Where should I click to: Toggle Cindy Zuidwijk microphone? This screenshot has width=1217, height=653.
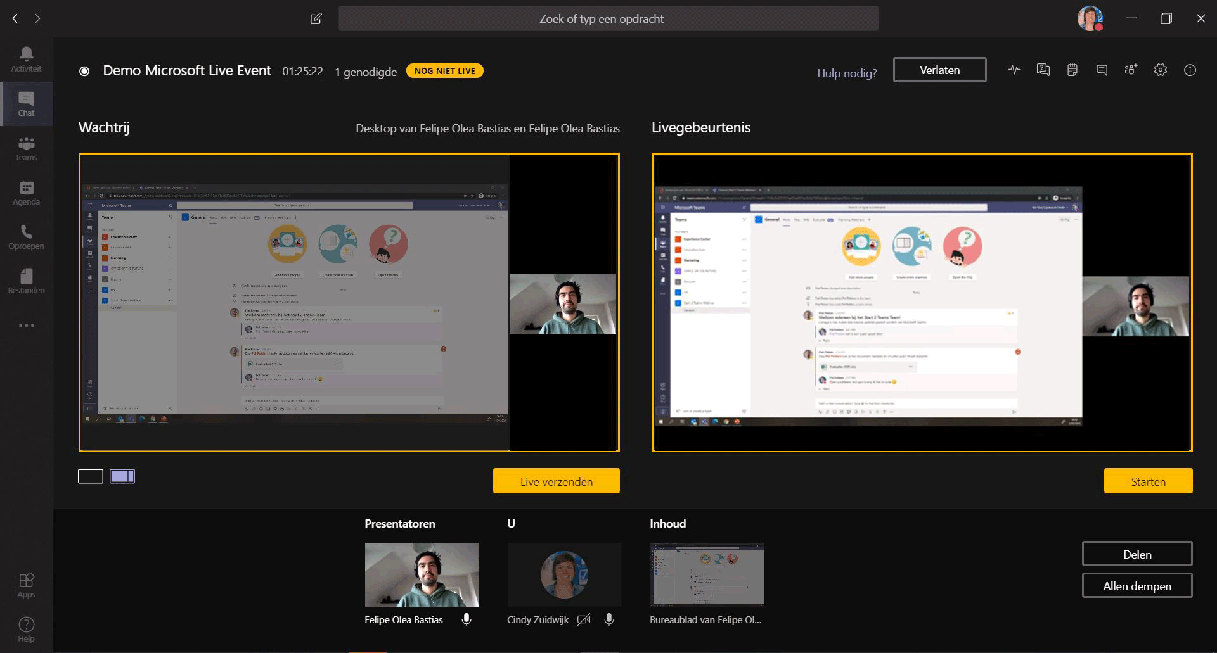pos(609,619)
